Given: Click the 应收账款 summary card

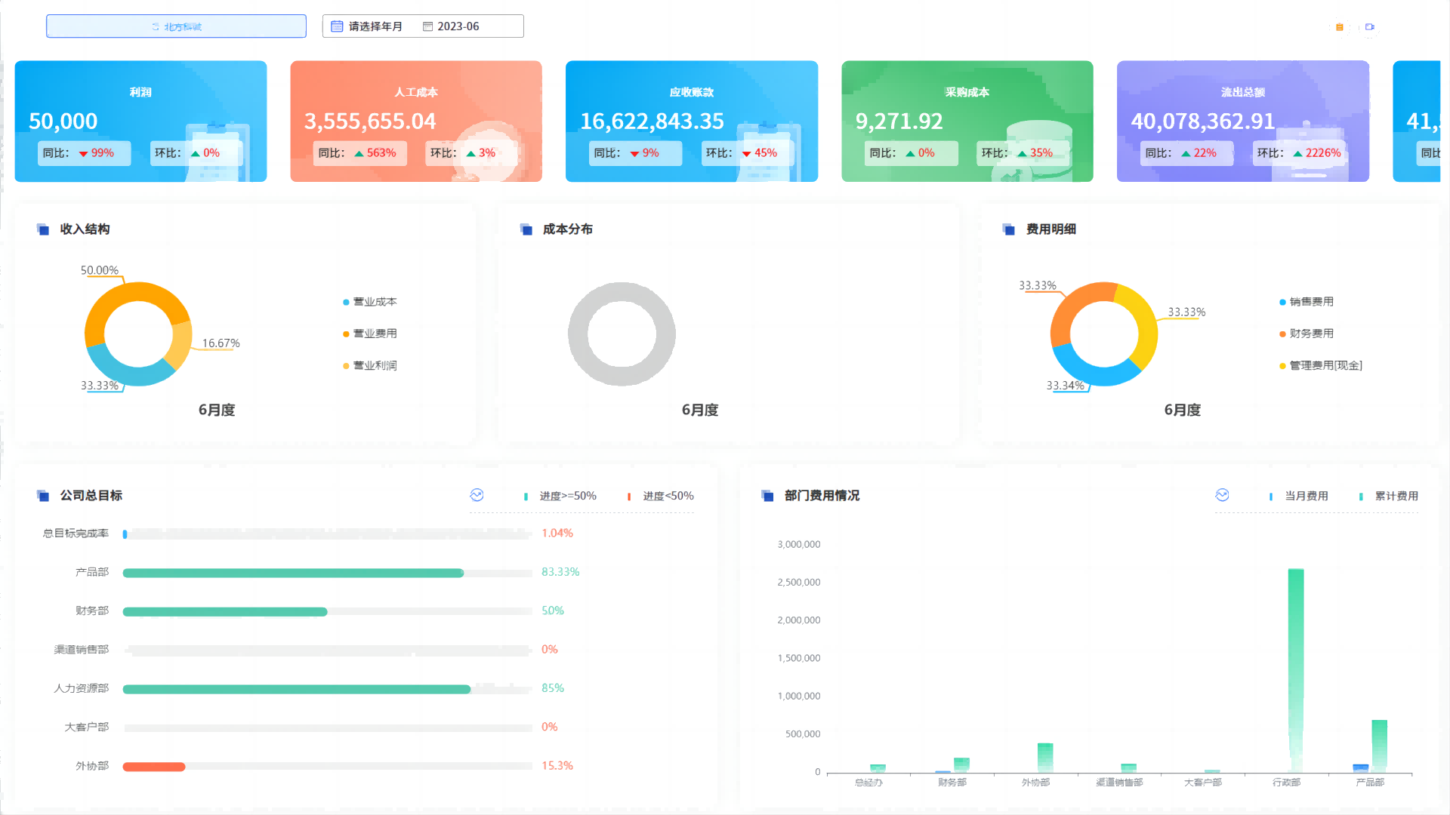Looking at the screenshot, I should 691,121.
